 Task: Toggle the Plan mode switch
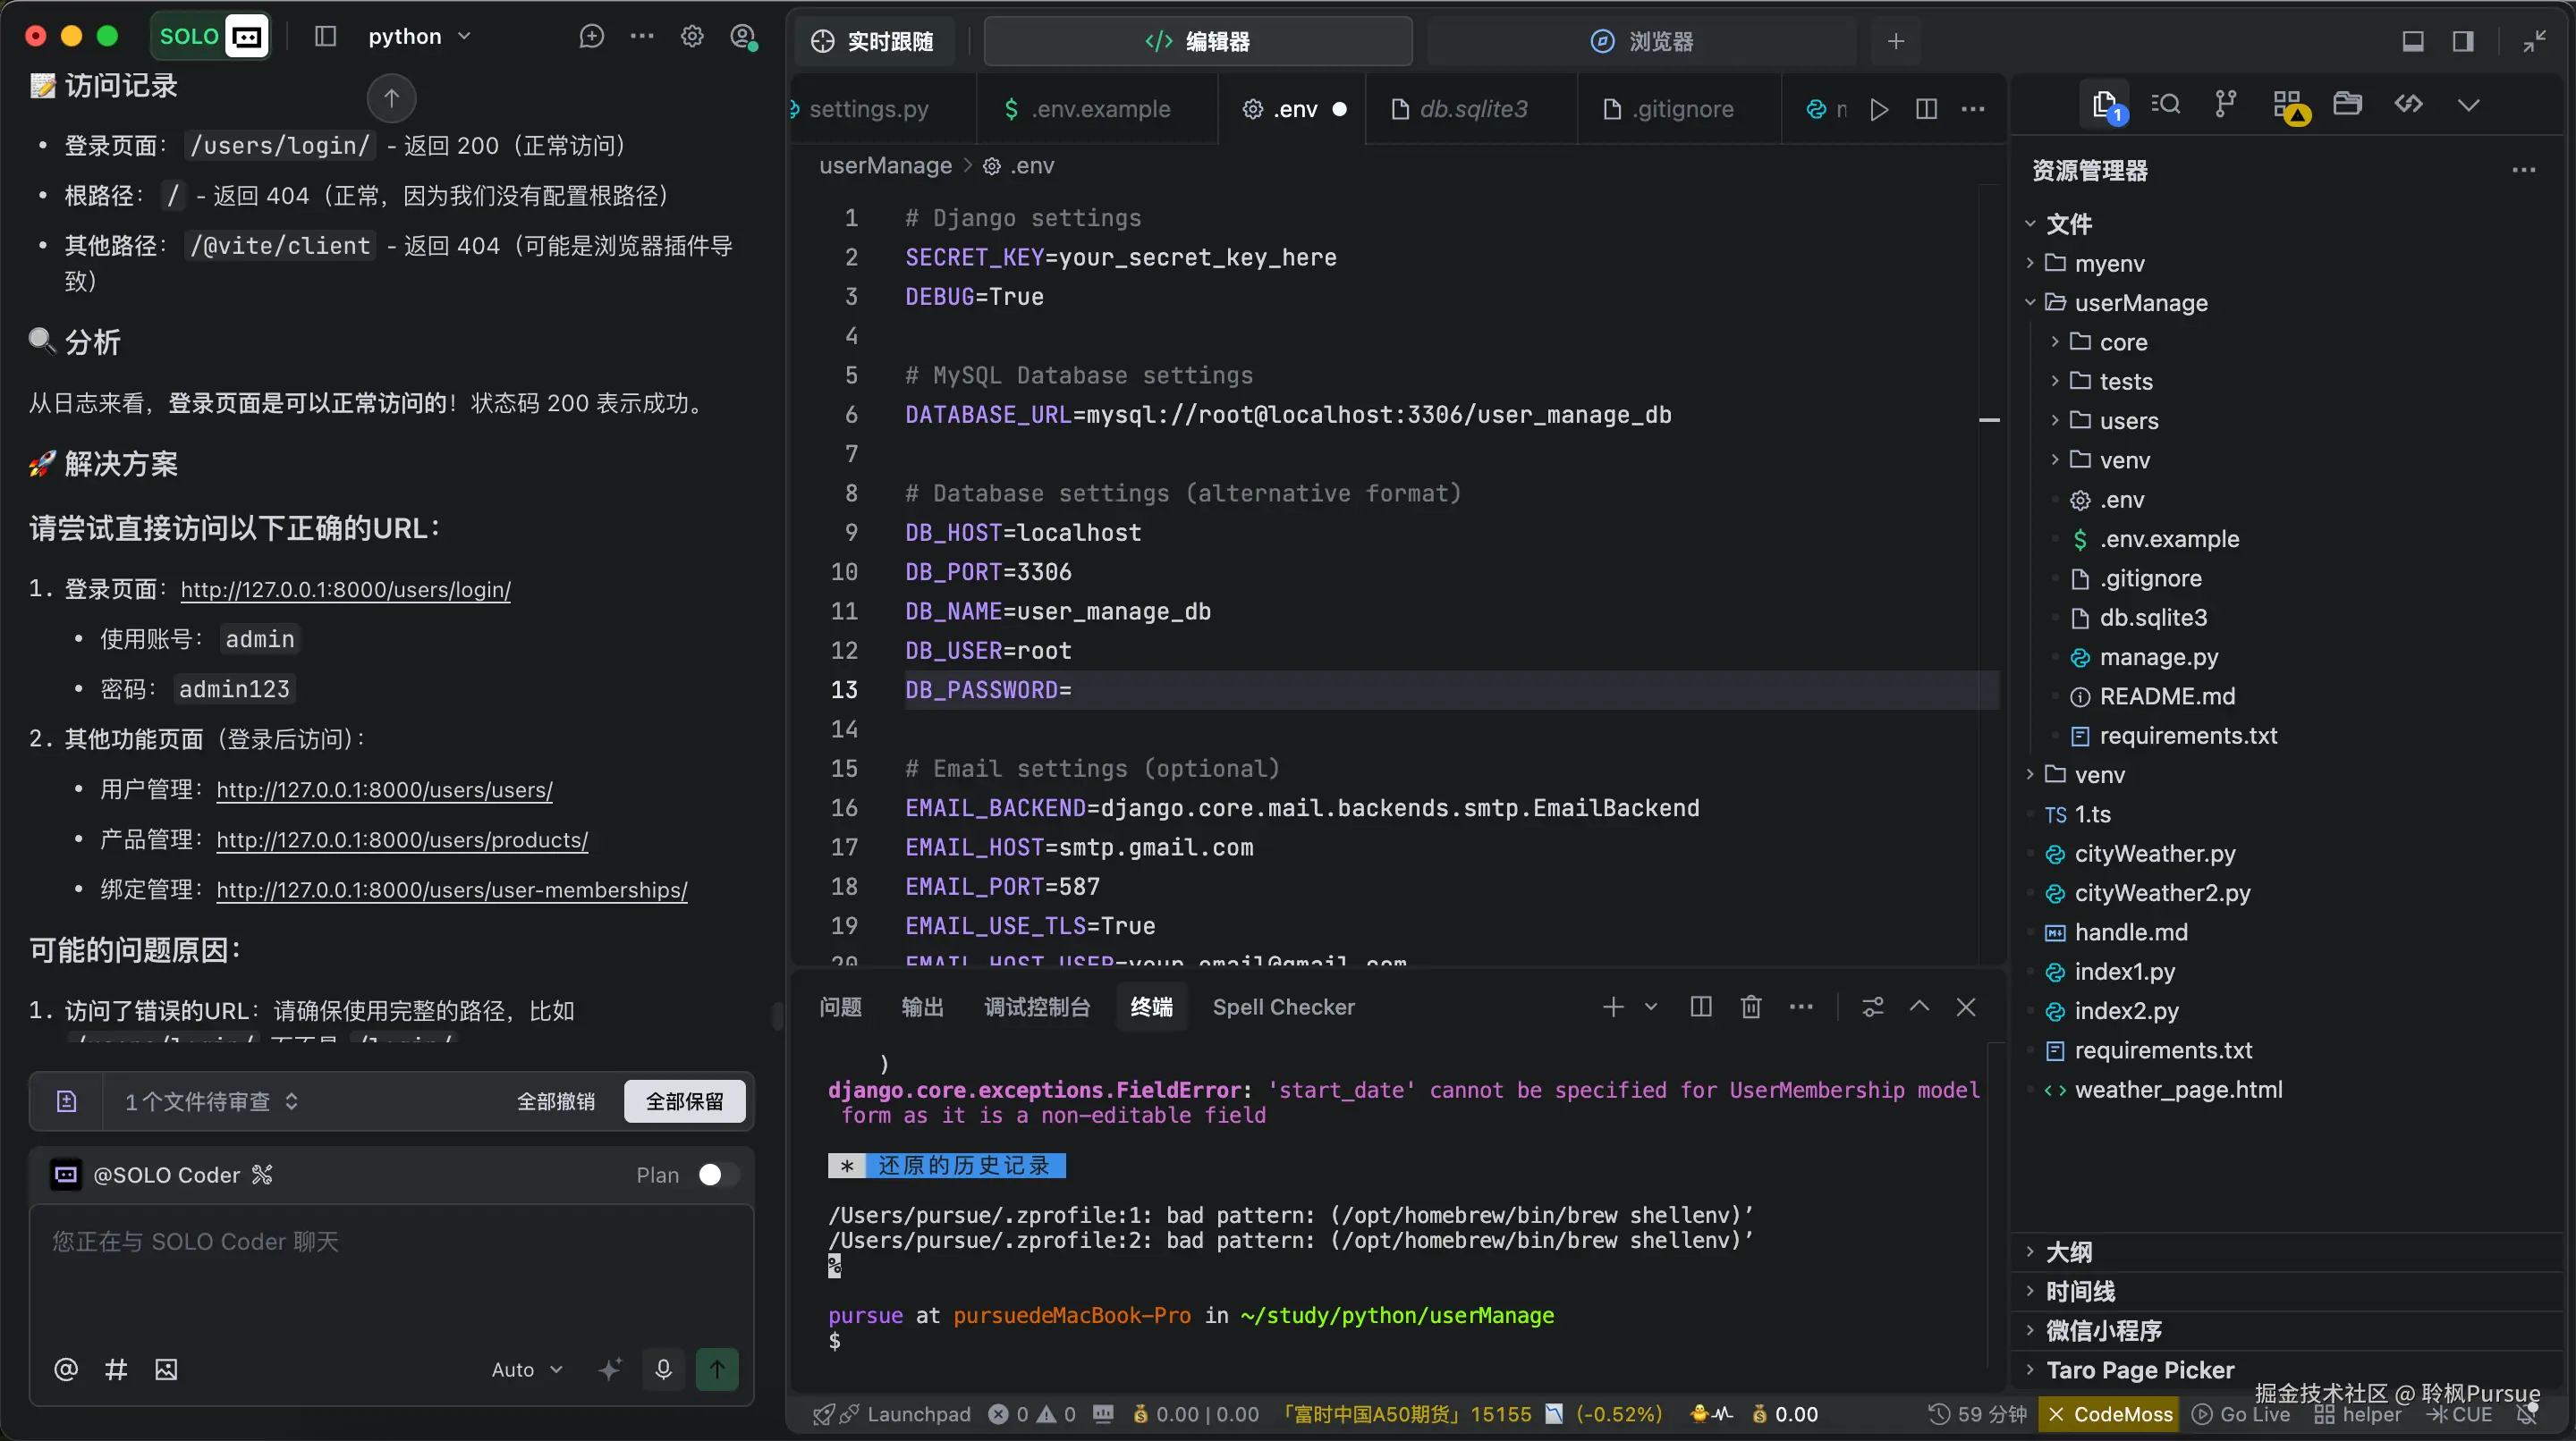point(717,1175)
